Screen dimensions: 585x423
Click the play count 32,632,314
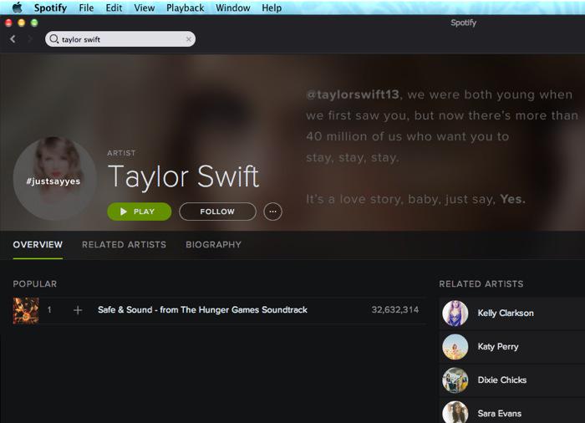(395, 309)
